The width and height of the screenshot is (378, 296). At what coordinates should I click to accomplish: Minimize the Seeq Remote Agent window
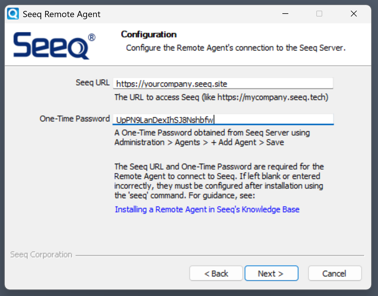[285, 14]
